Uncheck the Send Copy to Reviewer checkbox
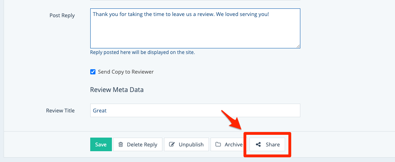This screenshot has width=395, height=162. [x=93, y=72]
